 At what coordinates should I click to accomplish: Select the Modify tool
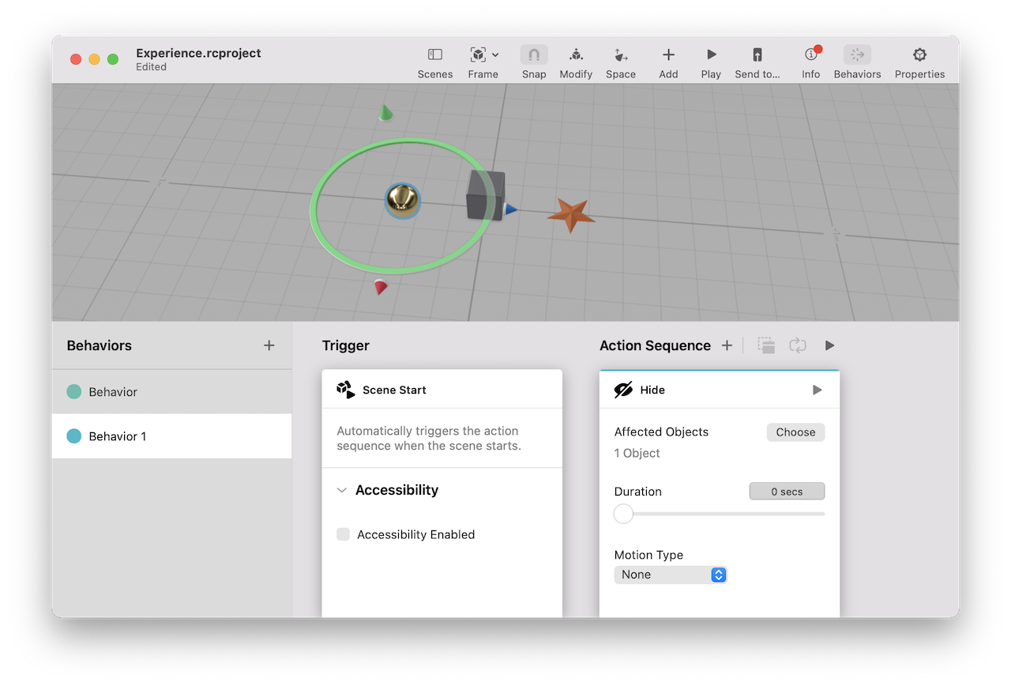pyautogui.click(x=576, y=62)
